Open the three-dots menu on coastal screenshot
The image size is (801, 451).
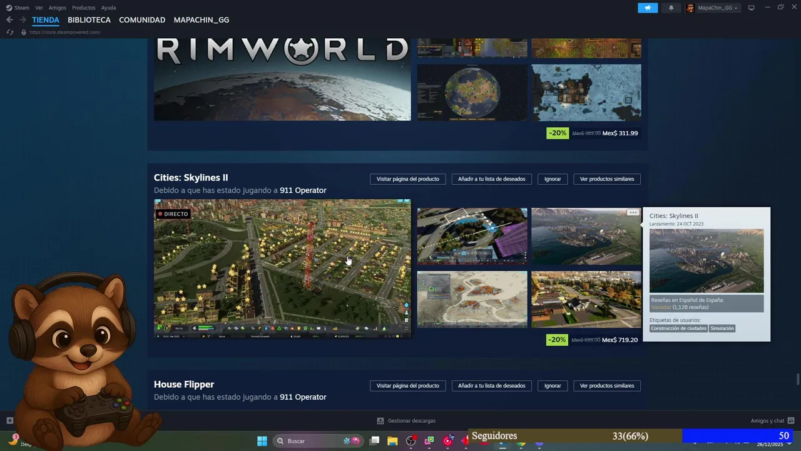click(633, 213)
